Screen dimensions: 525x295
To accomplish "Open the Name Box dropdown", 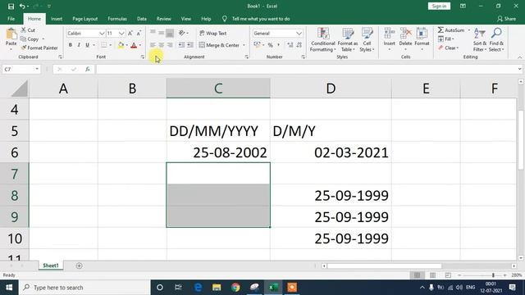I will point(37,69).
